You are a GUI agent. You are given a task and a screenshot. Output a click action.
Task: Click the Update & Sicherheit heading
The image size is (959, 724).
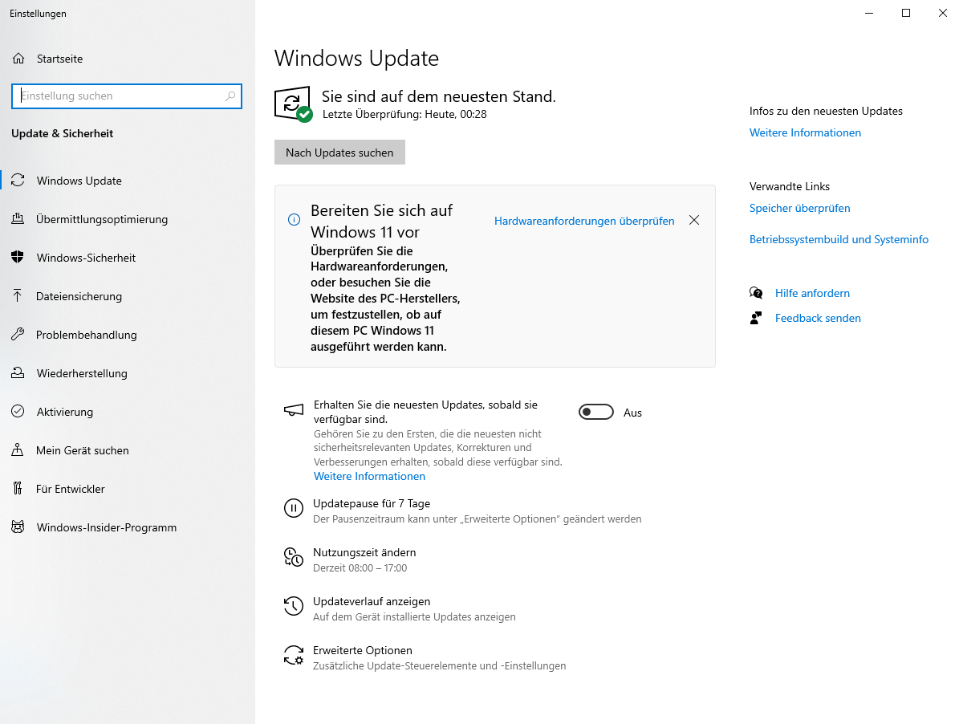(x=62, y=133)
